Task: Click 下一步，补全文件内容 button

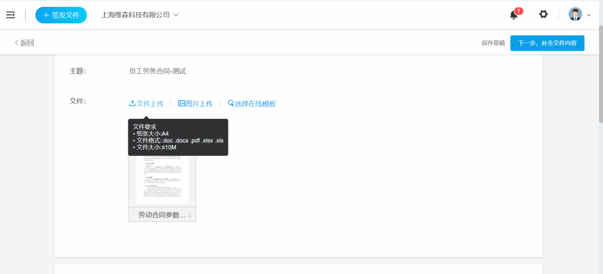Action: point(547,43)
